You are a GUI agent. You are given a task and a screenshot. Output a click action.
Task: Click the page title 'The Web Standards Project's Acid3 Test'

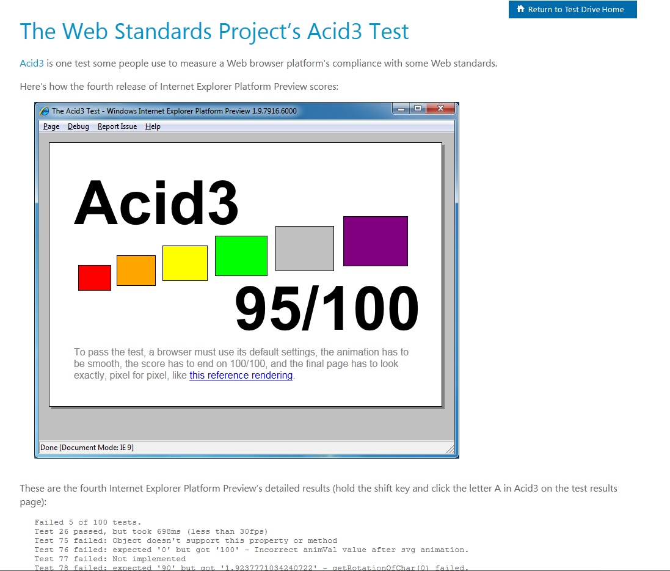tap(214, 32)
